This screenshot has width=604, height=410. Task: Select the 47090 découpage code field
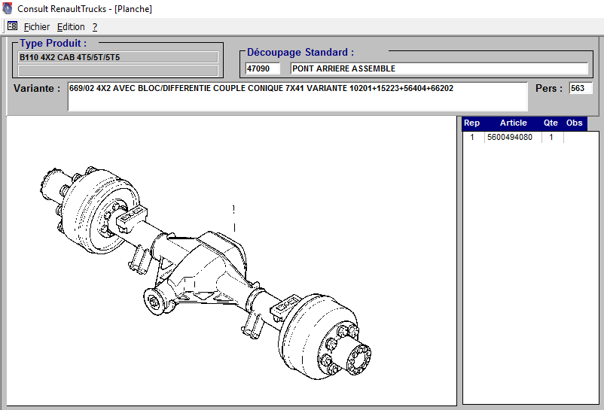coord(263,68)
